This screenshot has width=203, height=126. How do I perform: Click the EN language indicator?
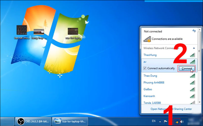(x=154, y=121)
